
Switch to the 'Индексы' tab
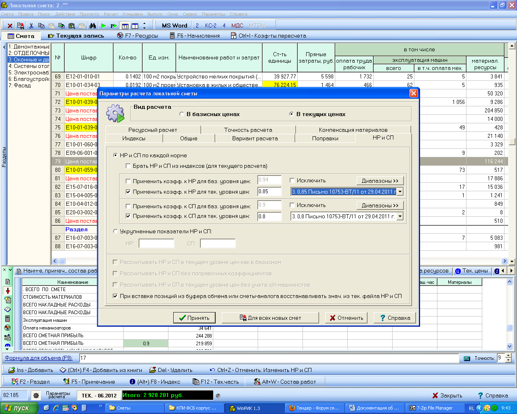[134, 138]
